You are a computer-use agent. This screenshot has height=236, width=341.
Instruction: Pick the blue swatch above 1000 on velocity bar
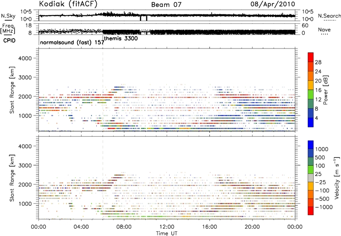click(311, 145)
